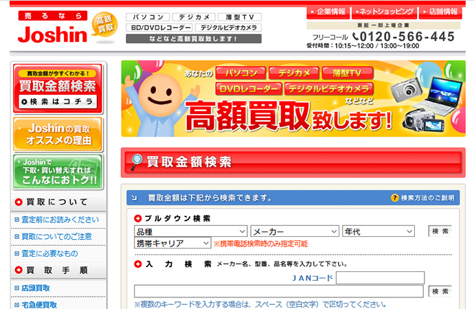This screenshot has width=474, height=309.
Task: Click デジカメ red button in banner
Action: (294, 73)
